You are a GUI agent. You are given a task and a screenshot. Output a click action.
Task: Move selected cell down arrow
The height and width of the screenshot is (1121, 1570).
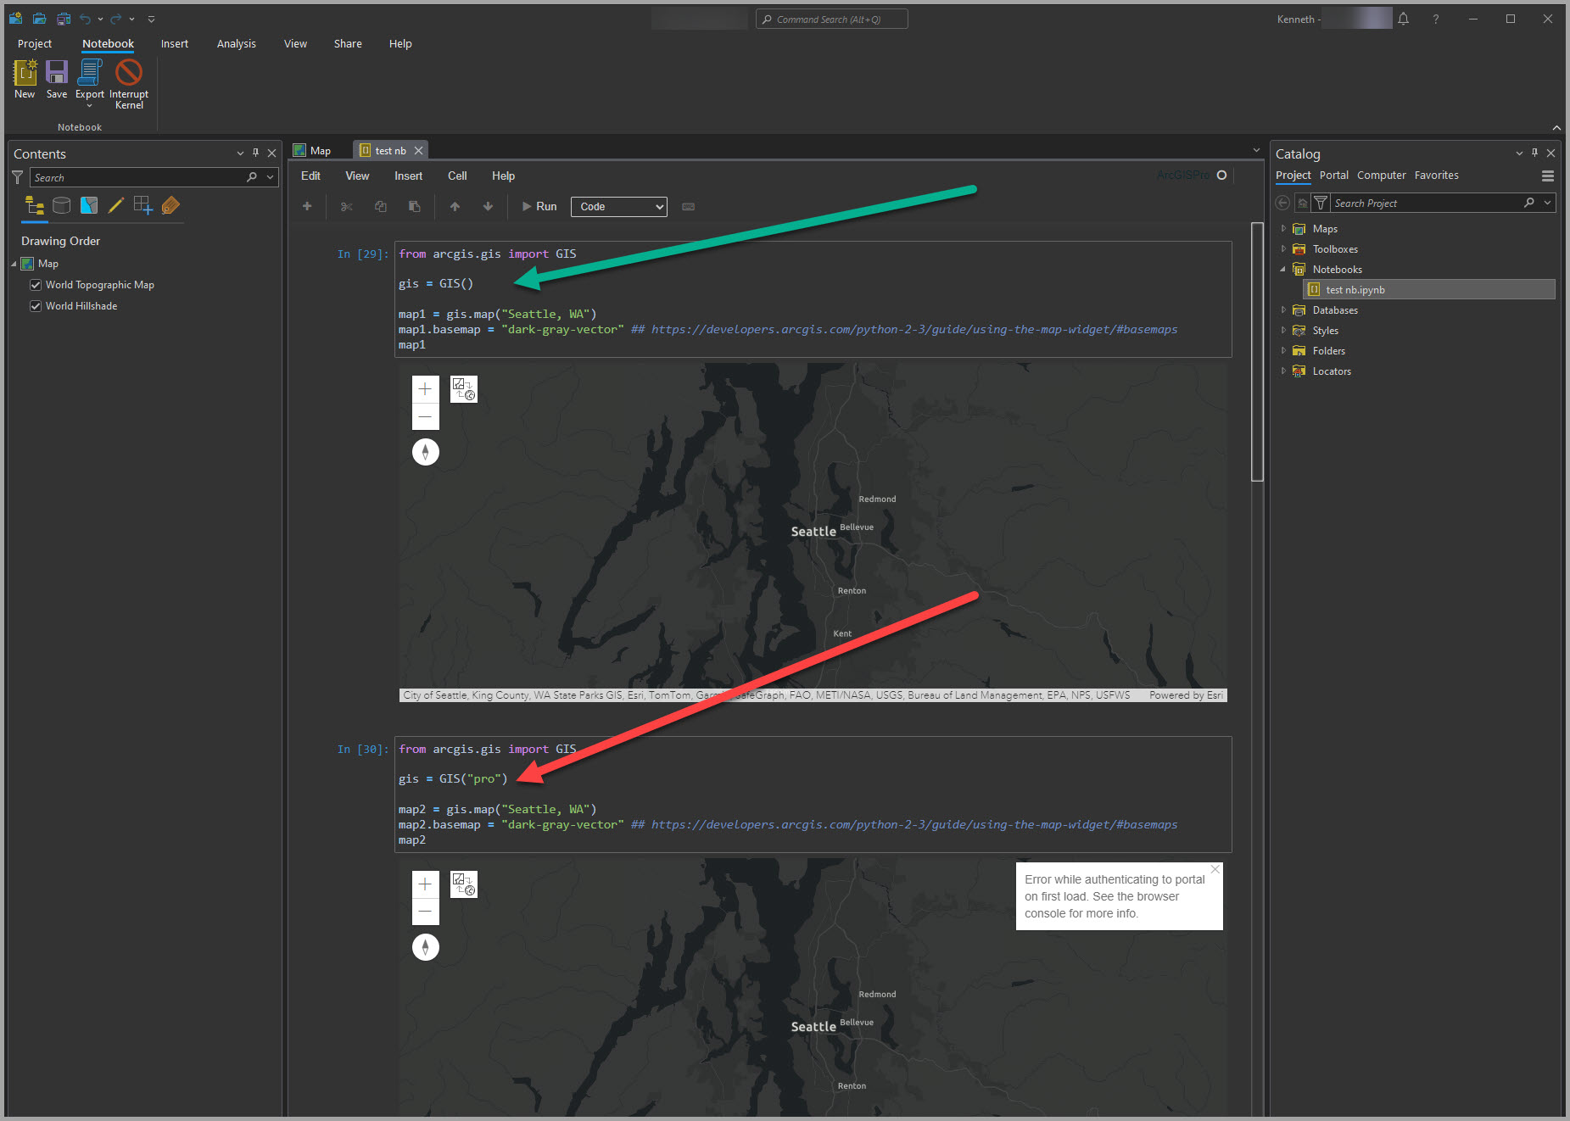(x=488, y=206)
